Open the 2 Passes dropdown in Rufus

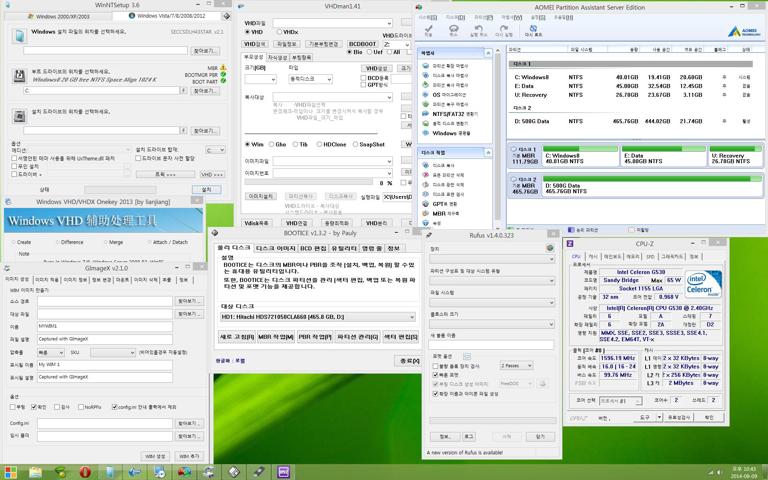pos(516,366)
